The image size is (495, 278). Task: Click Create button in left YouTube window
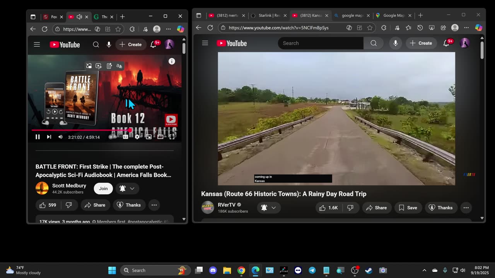coord(130,44)
